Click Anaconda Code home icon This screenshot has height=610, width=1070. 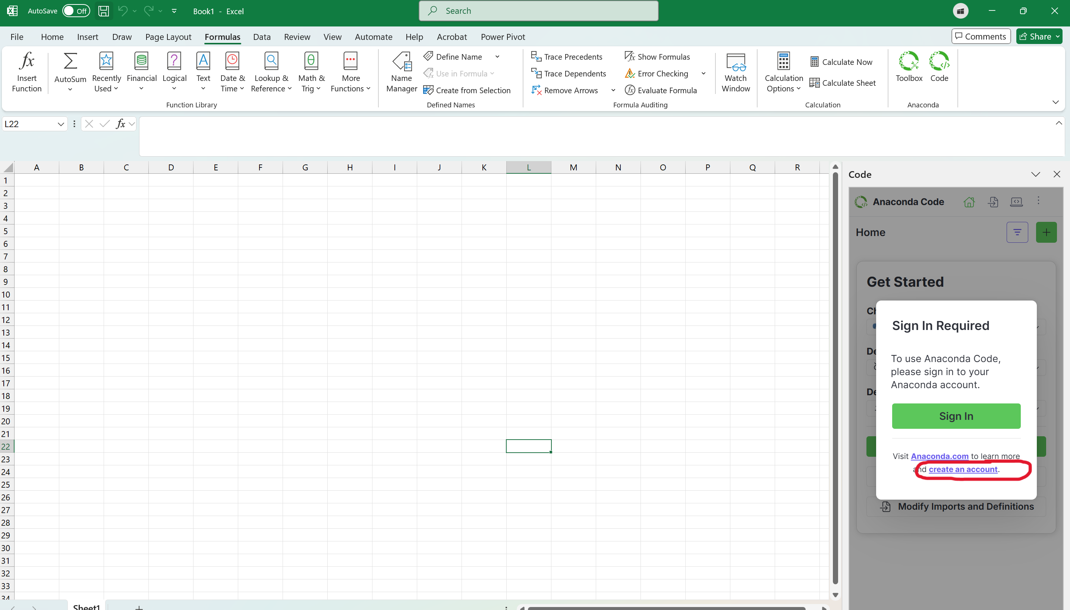(x=969, y=202)
